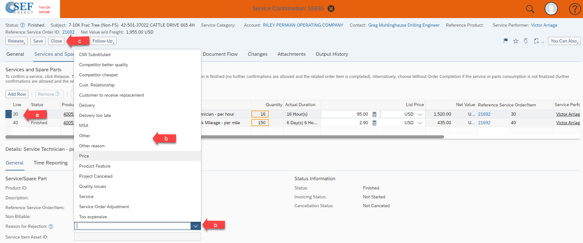Expand currency dropdown for line 40 USD
This screenshot has width=583, height=243.
click(x=420, y=123)
